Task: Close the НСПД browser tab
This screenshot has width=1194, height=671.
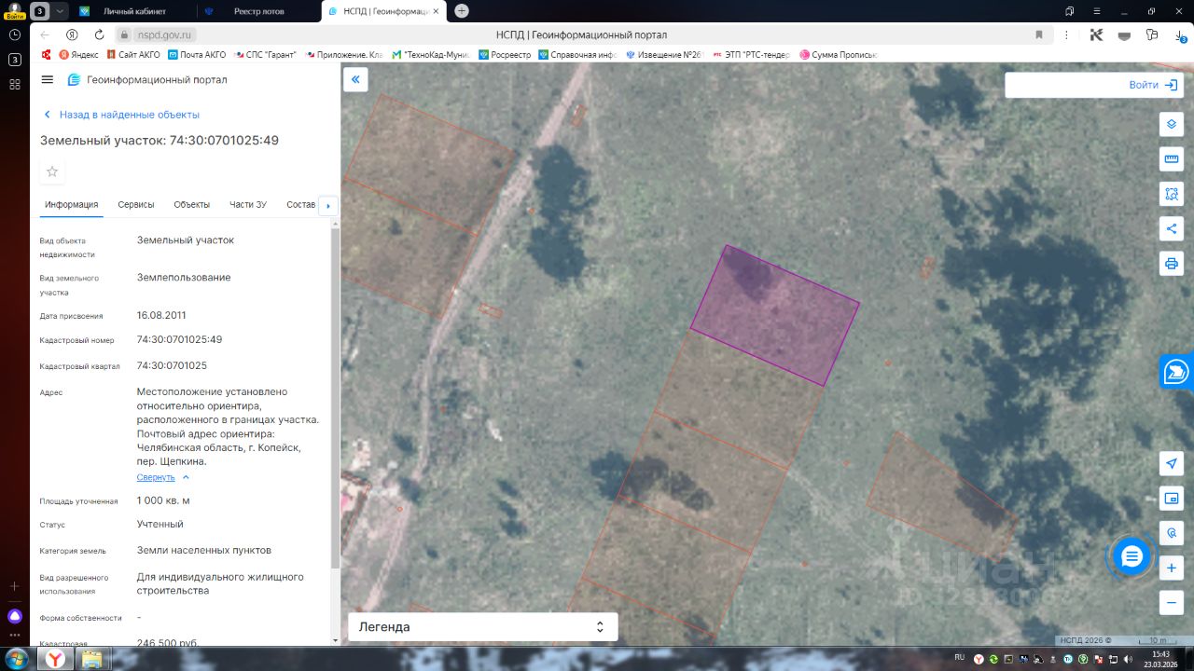Action: [436, 11]
